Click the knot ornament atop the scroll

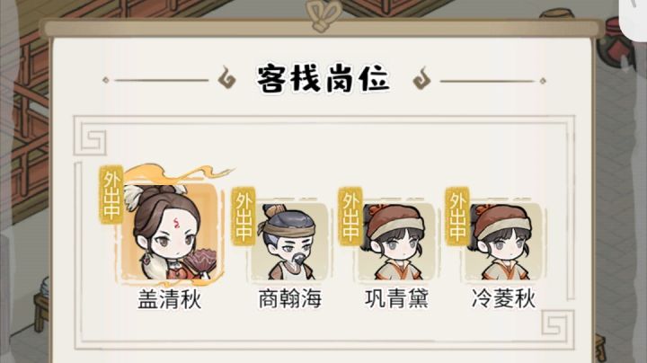pos(323,15)
